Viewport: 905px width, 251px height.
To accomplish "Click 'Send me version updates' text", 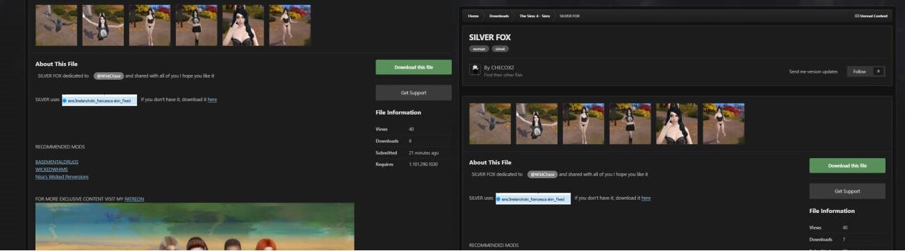I will click(x=813, y=71).
